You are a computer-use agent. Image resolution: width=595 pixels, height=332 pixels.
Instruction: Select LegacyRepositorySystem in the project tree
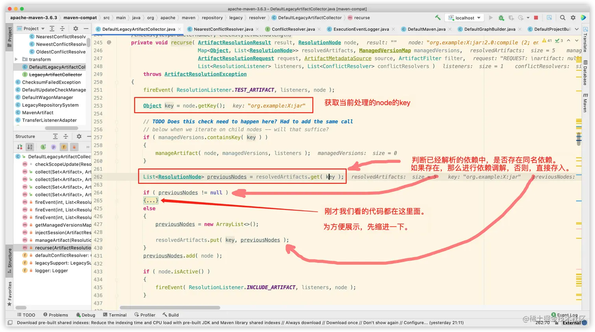(50, 105)
